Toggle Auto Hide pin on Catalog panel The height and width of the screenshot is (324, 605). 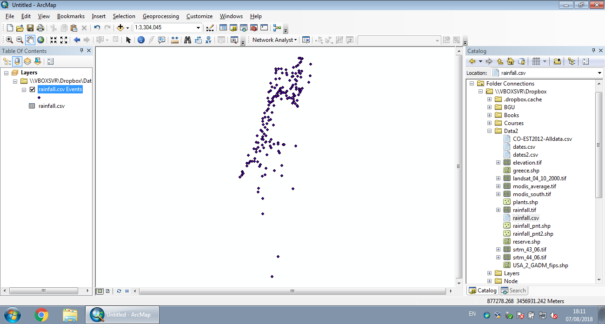click(594, 51)
